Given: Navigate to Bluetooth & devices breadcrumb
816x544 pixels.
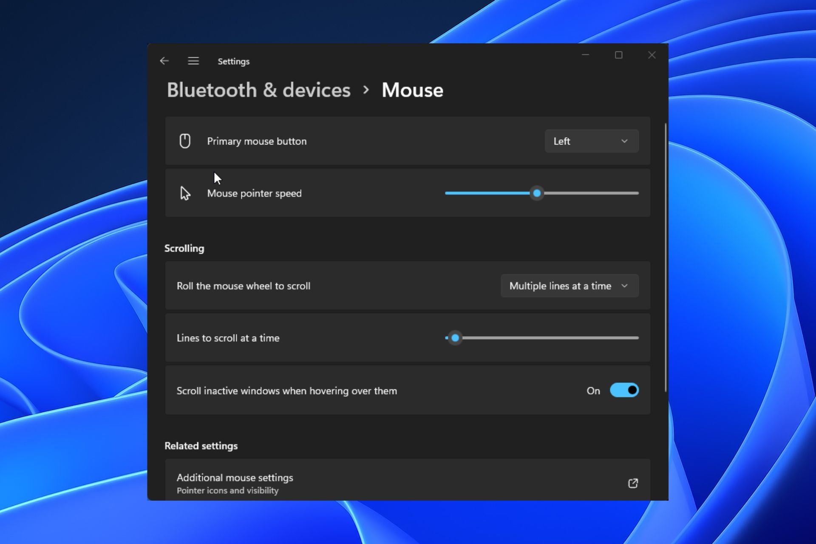Looking at the screenshot, I should click(259, 90).
